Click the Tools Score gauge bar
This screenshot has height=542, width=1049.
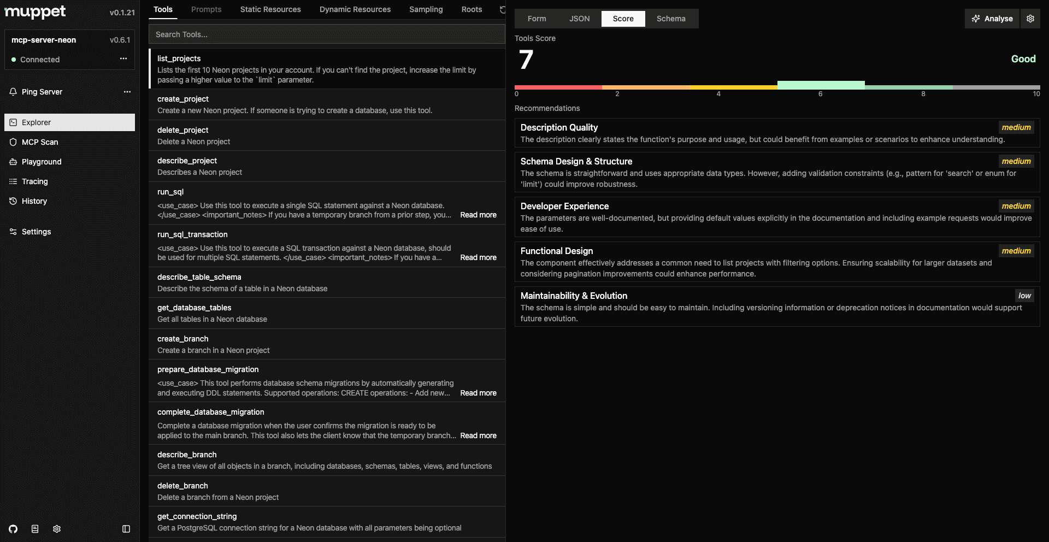tap(776, 86)
